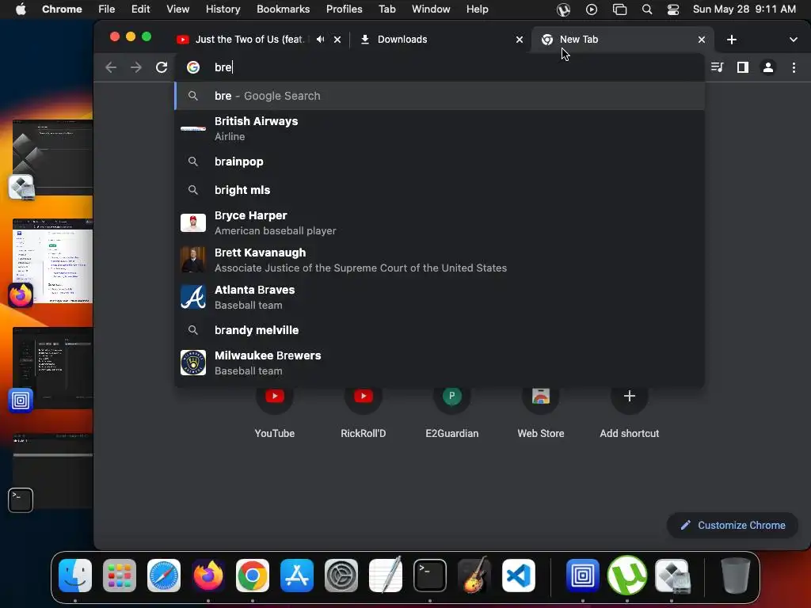Click the Add shortcut tile
Viewport: 811px width, 608px height.
point(630,412)
